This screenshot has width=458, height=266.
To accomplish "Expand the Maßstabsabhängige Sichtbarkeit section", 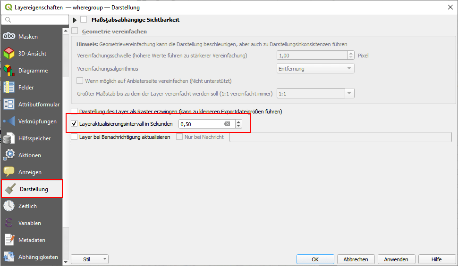I will [75, 20].
